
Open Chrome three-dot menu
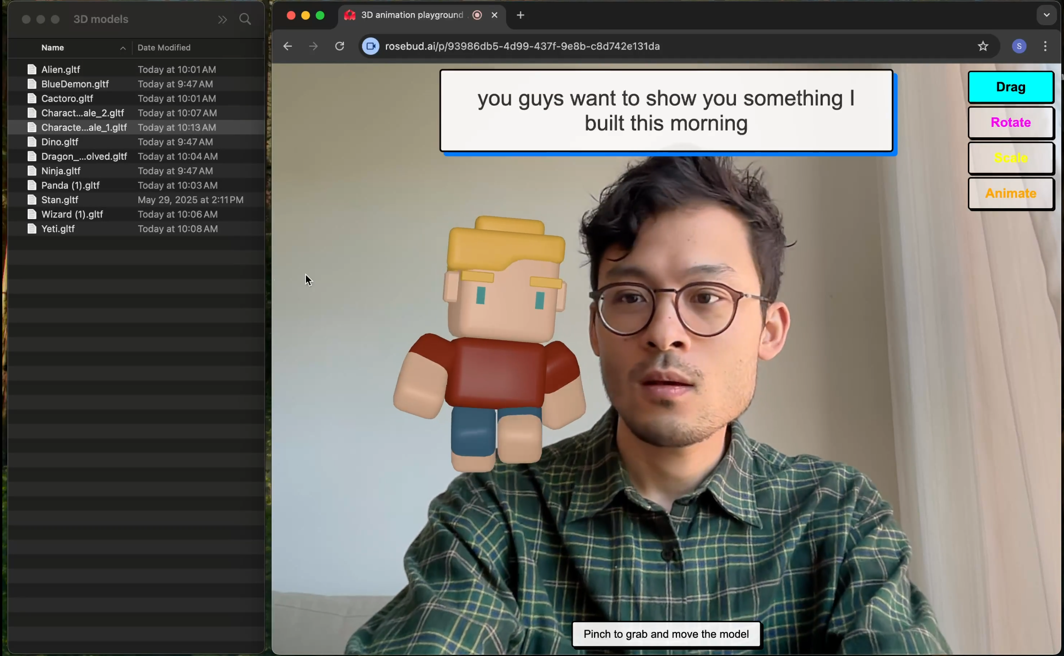click(1045, 47)
